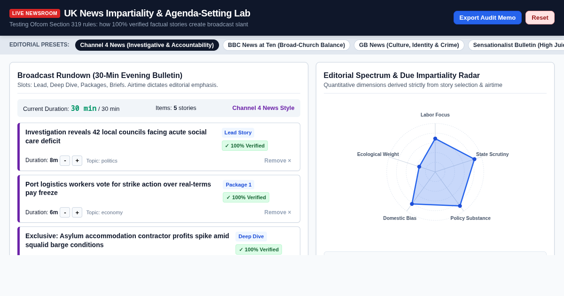This screenshot has width=564, height=296.
Task: Click the Labor Focus radar point
Action: (x=435, y=139)
